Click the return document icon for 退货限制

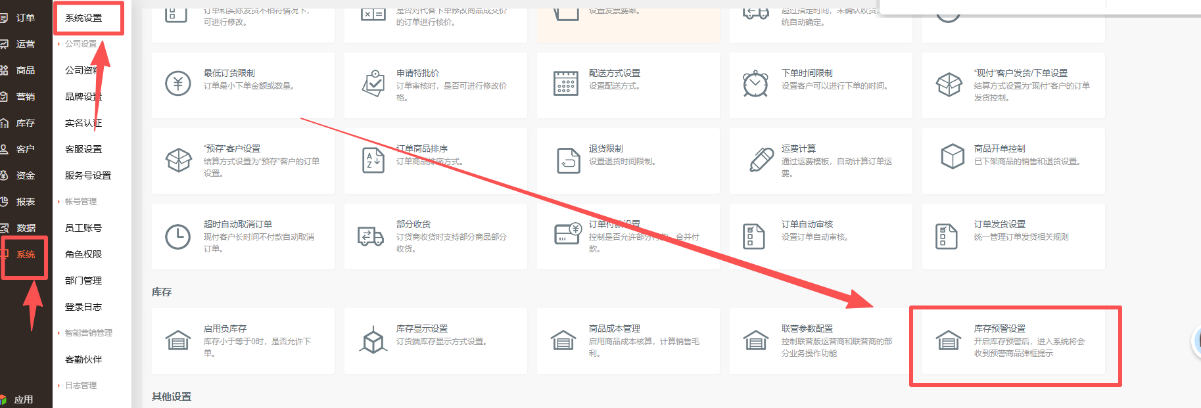pos(569,160)
